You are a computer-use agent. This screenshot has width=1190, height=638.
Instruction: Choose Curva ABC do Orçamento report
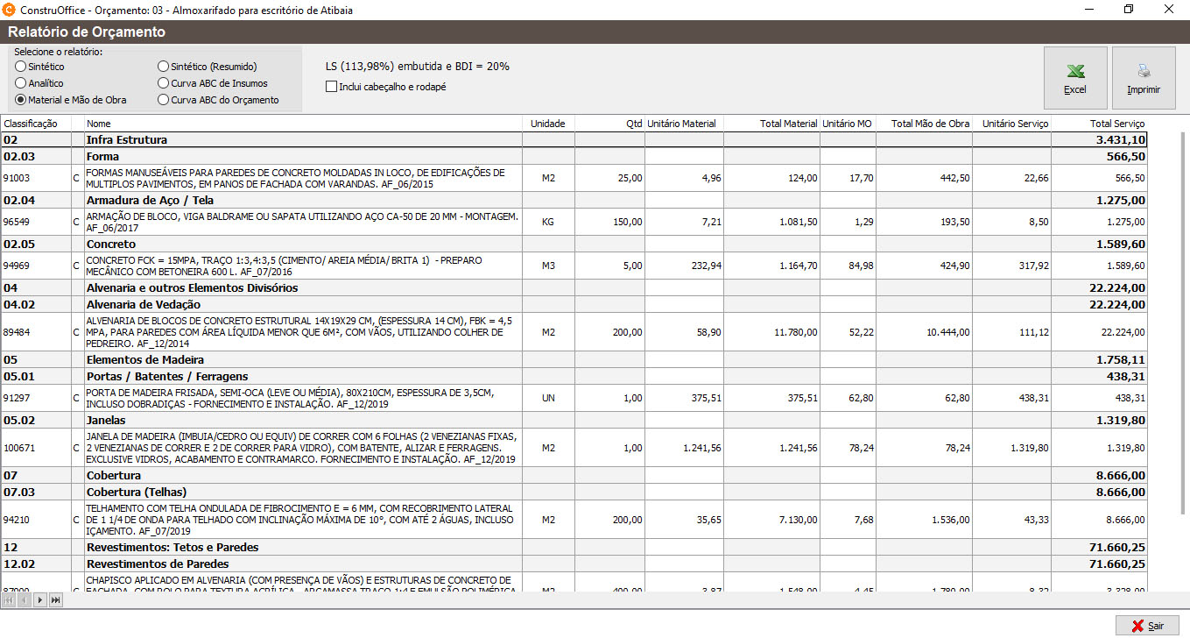pos(218,100)
